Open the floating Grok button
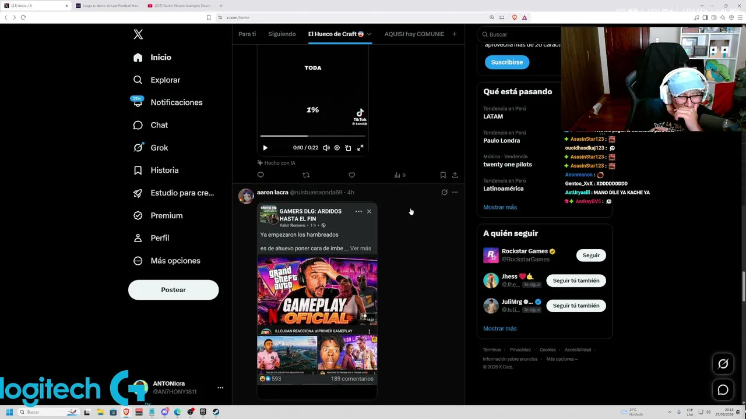746x419 pixels. pyautogui.click(x=723, y=364)
